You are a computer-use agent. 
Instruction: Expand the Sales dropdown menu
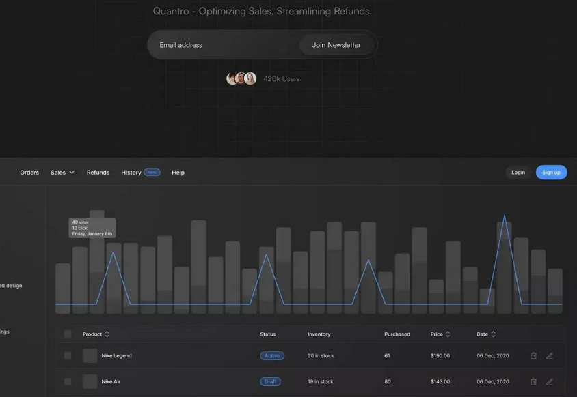pos(60,172)
